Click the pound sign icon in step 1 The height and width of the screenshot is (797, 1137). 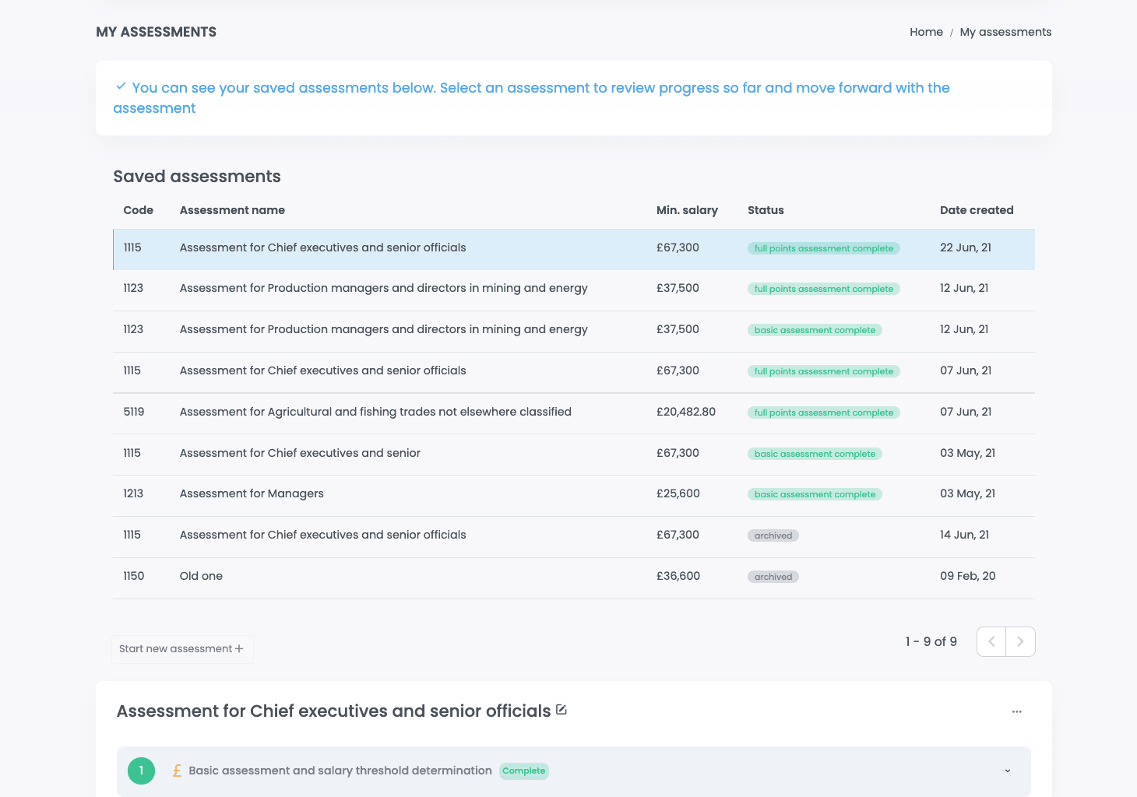pyautogui.click(x=177, y=771)
